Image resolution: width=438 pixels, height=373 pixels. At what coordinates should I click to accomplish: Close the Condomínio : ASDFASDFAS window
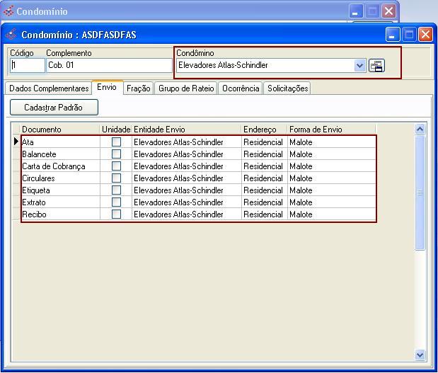(425, 34)
